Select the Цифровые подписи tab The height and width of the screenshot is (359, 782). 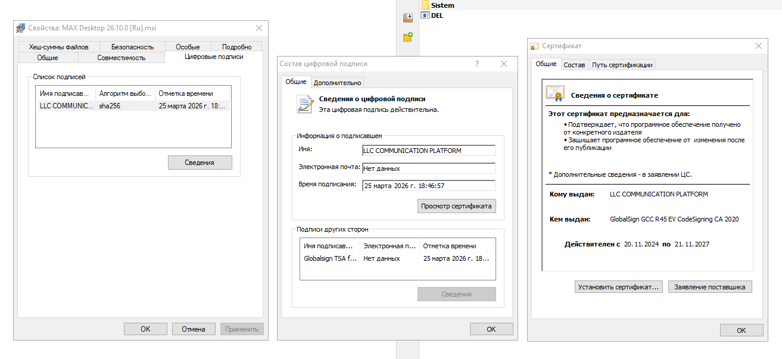(x=214, y=57)
